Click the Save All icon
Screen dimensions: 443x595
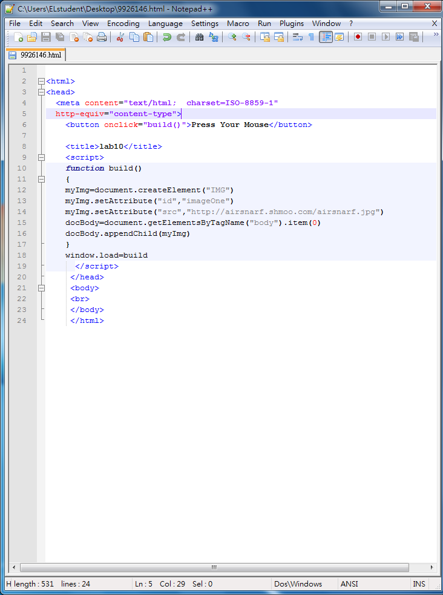pyautogui.click(x=60, y=37)
